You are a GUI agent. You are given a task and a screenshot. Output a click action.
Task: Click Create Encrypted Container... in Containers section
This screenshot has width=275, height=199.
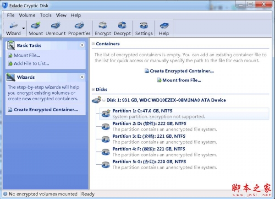[181, 71]
